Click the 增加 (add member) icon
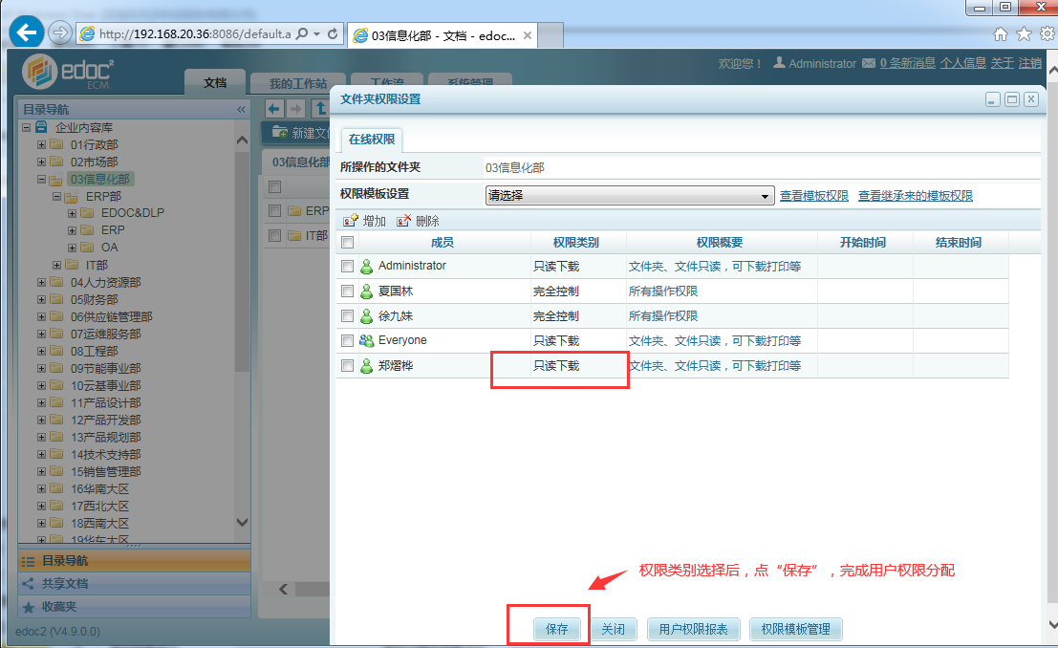 click(x=350, y=221)
